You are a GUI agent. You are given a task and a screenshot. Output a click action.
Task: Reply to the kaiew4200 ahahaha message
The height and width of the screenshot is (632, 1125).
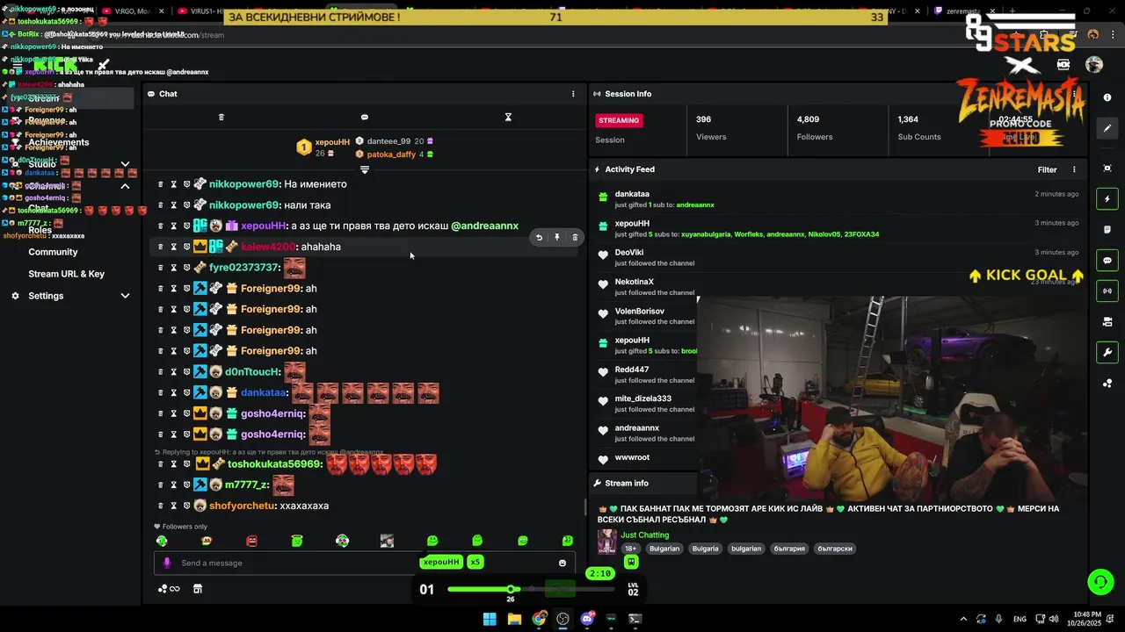pyautogui.click(x=539, y=237)
